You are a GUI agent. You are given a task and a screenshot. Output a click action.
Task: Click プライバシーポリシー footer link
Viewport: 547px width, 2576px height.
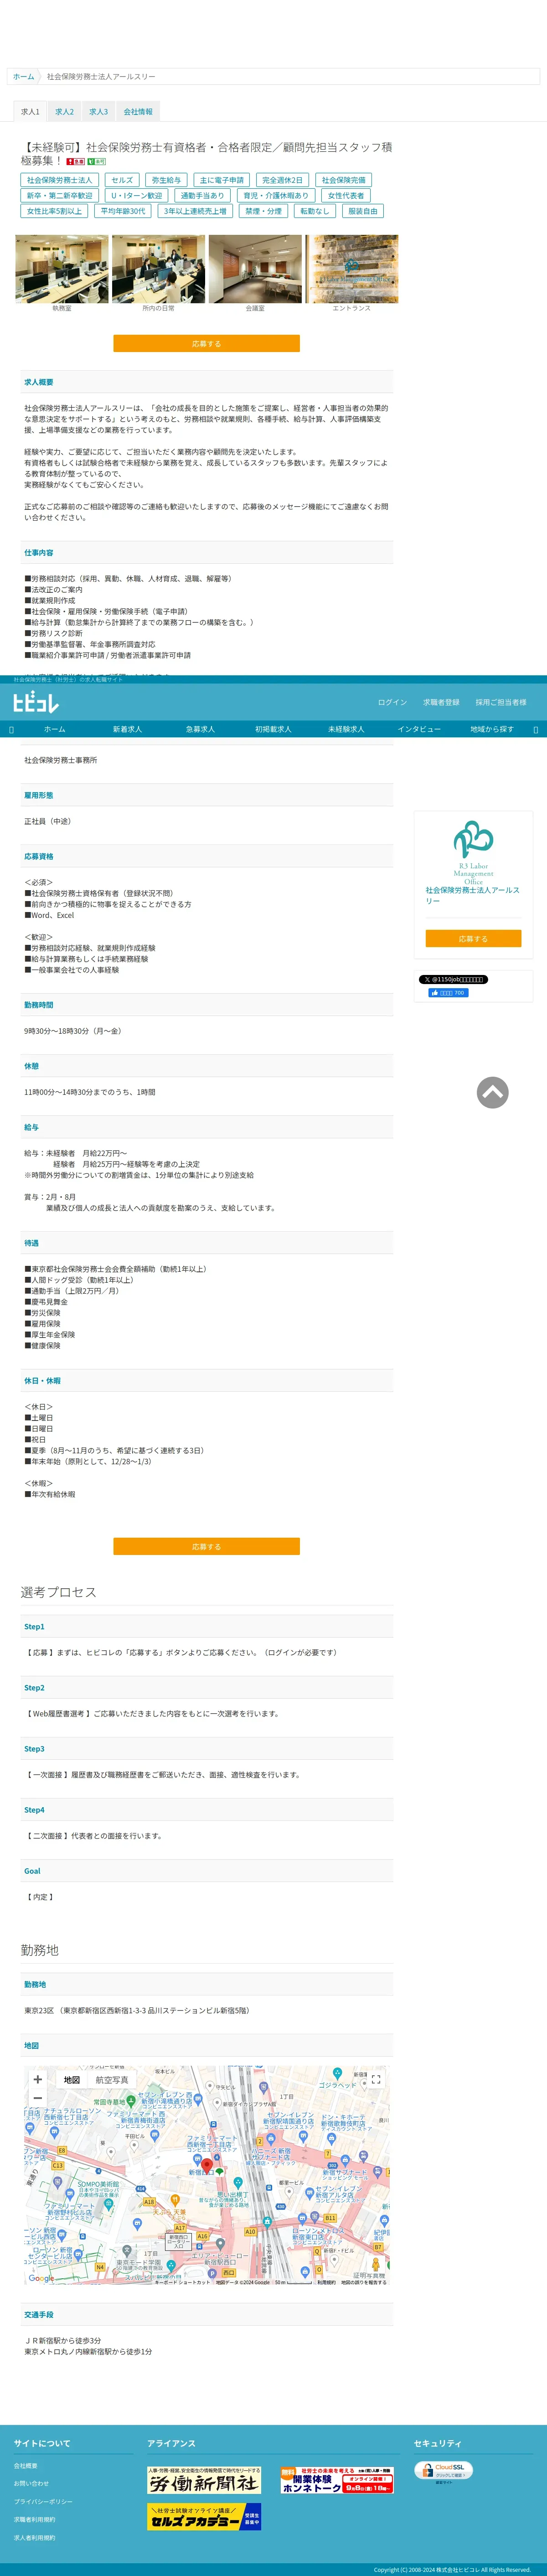(x=43, y=2502)
